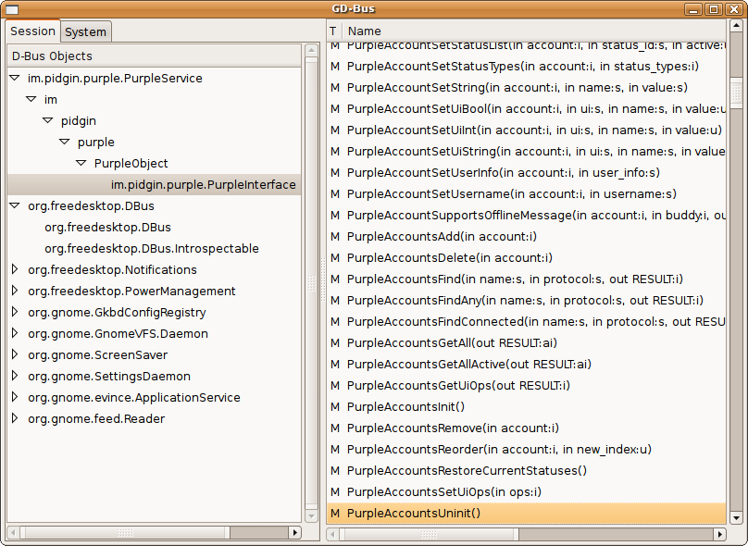
Task: Click the D-Bus Objects column header
Action: click(x=154, y=56)
